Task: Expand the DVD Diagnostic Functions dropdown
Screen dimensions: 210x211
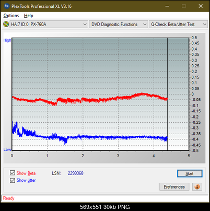Action: (119, 25)
